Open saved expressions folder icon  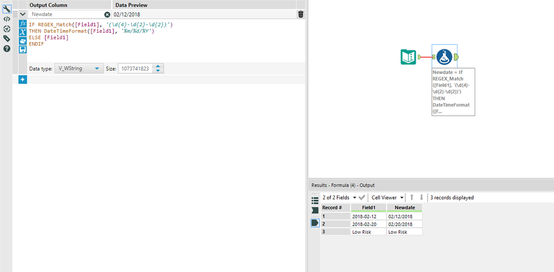(23, 41)
